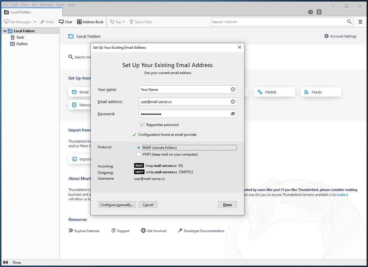Click the Filelink setup card
Screen dimensions: 368x267
coord(274,92)
